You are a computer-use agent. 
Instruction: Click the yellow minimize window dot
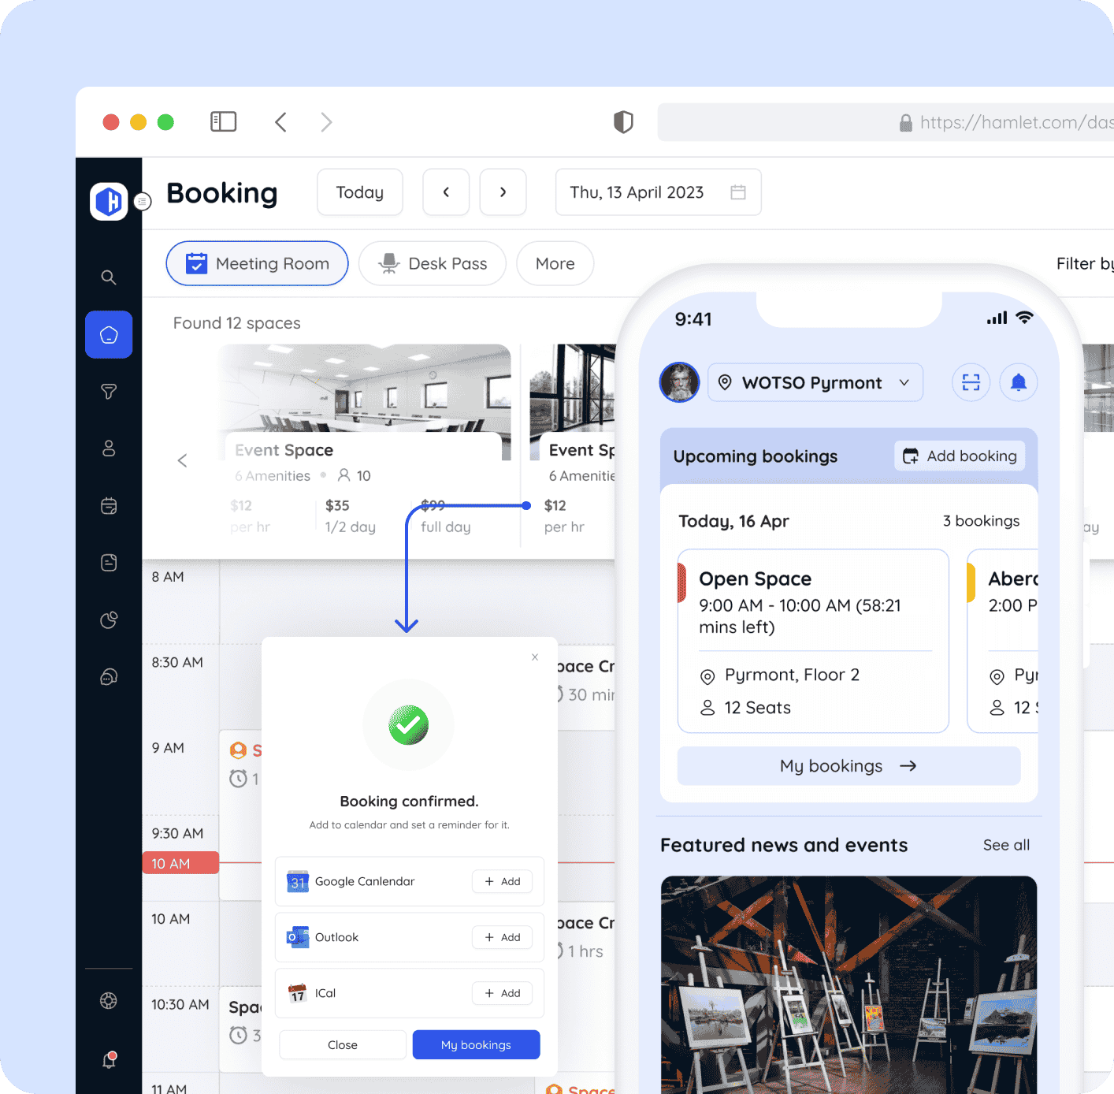point(138,122)
